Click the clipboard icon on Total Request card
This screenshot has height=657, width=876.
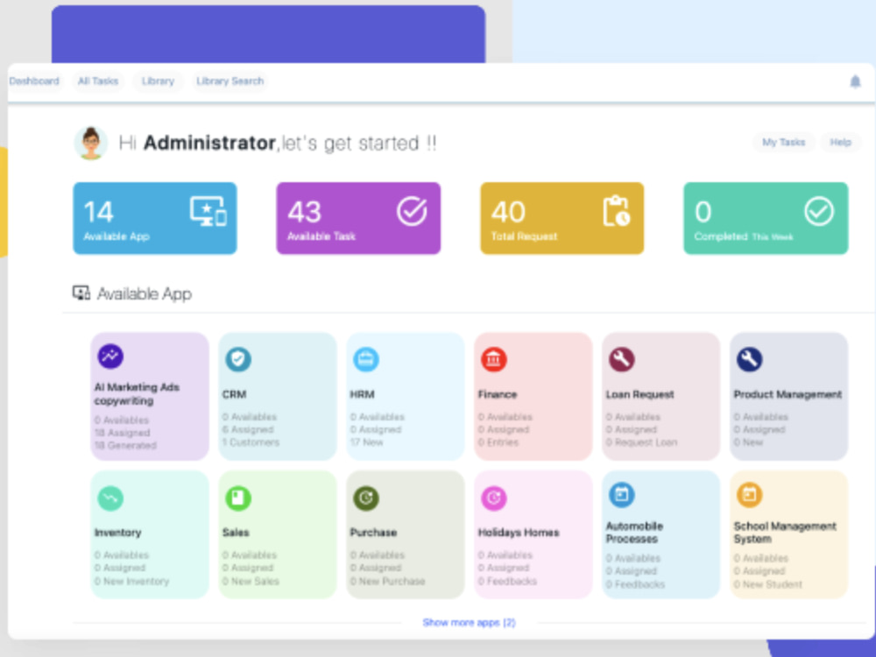(x=616, y=211)
